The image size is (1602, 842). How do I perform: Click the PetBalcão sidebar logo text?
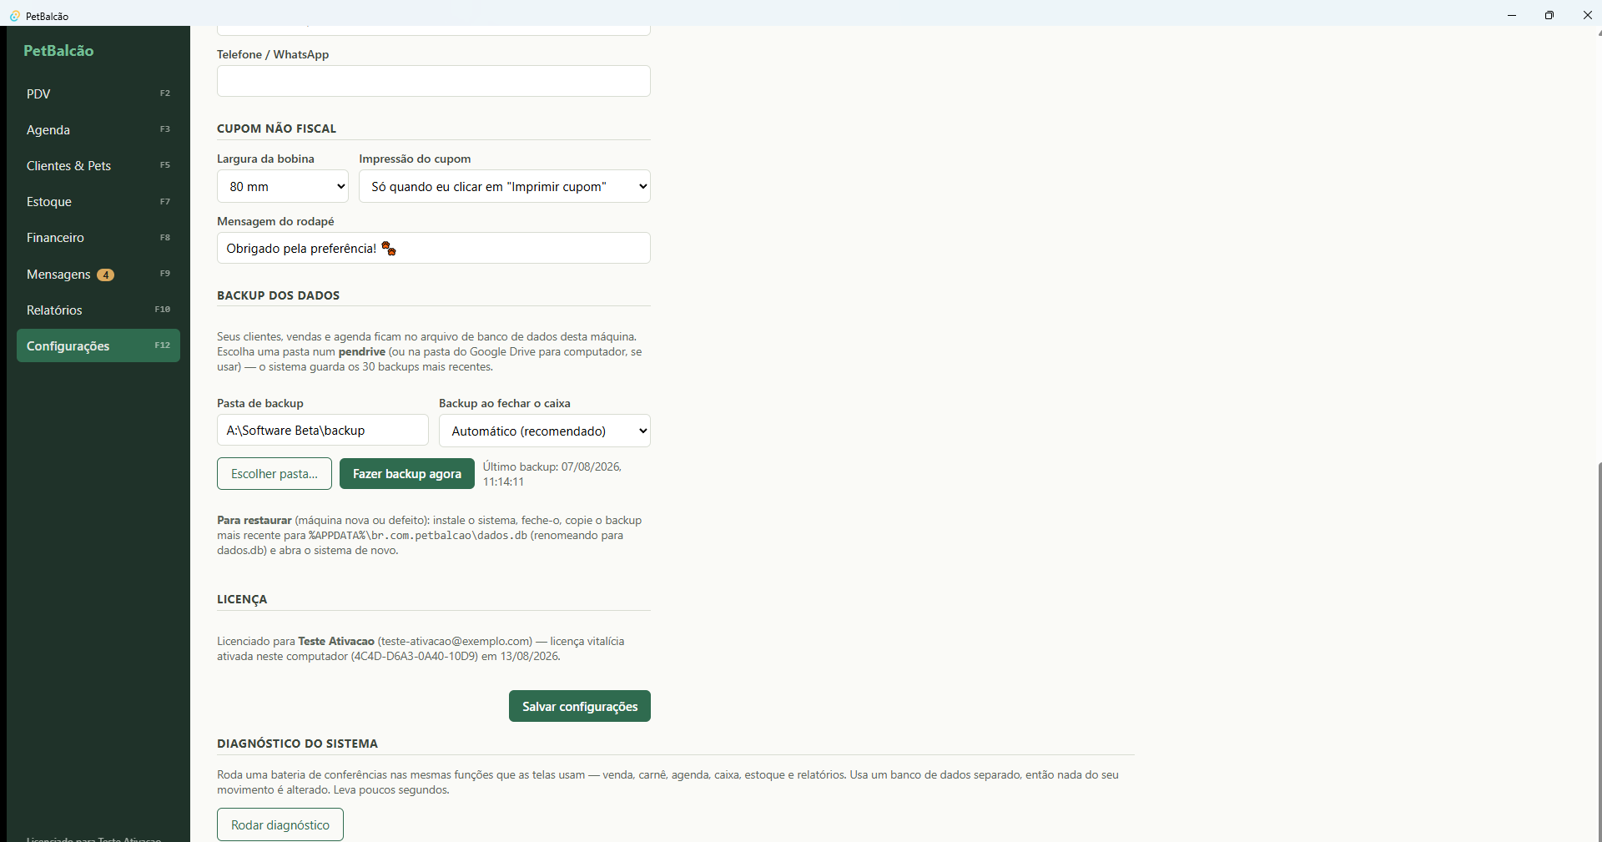click(x=58, y=51)
